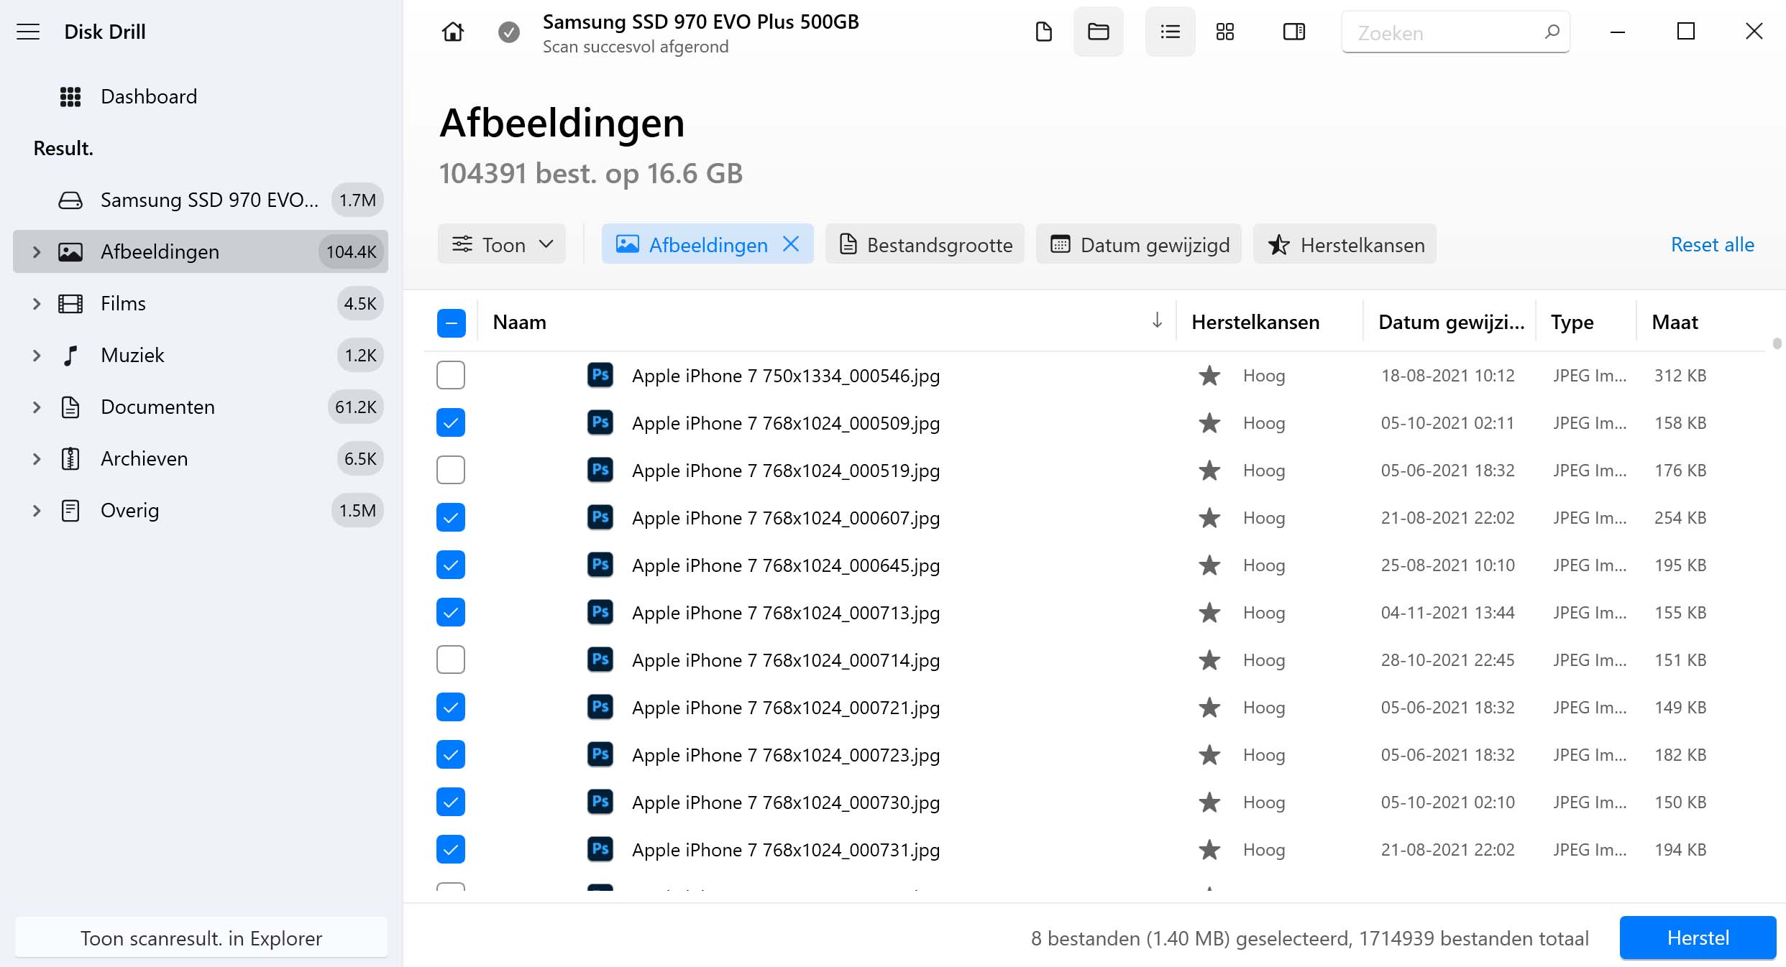Screen dimensions: 1786x967
Task: Click the file list vertical scrollbar
Action: 1777,343
